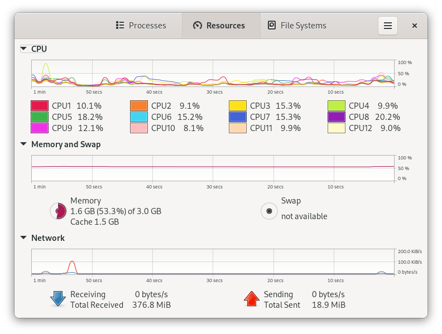The width and height of the screenshot is (442, 334).
Task: Click the disk icon on File Systems tab
Action: tap(272, 26)
